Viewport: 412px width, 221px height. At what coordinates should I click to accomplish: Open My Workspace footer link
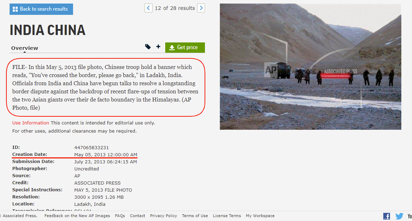[260, 216]
